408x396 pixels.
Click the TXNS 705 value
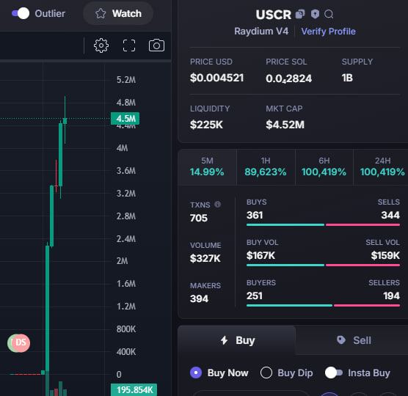[x=199, y=218]
